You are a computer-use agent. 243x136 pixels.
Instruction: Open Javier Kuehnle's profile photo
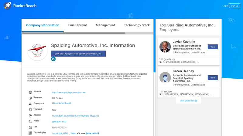[165, 47]
